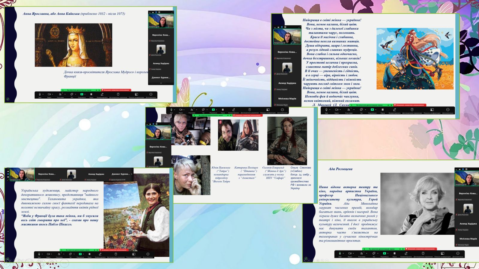Click green share screen icon in painter slide toolbar
479x269 pixels.
(80, 254)
